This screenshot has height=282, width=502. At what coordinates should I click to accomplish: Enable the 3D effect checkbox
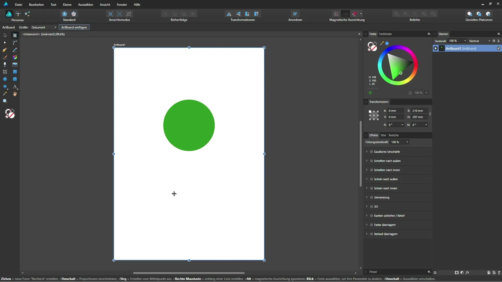click(x=372, y=207)
